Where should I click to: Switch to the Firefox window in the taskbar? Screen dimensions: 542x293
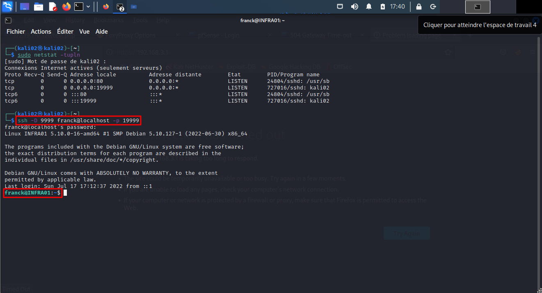(x=106, y=7)
